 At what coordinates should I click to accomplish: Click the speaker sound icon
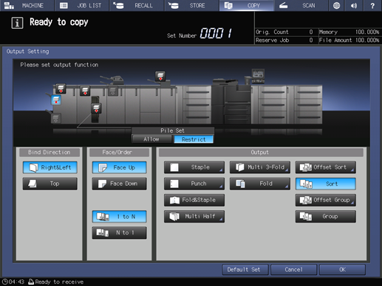[x=354, y=5]
